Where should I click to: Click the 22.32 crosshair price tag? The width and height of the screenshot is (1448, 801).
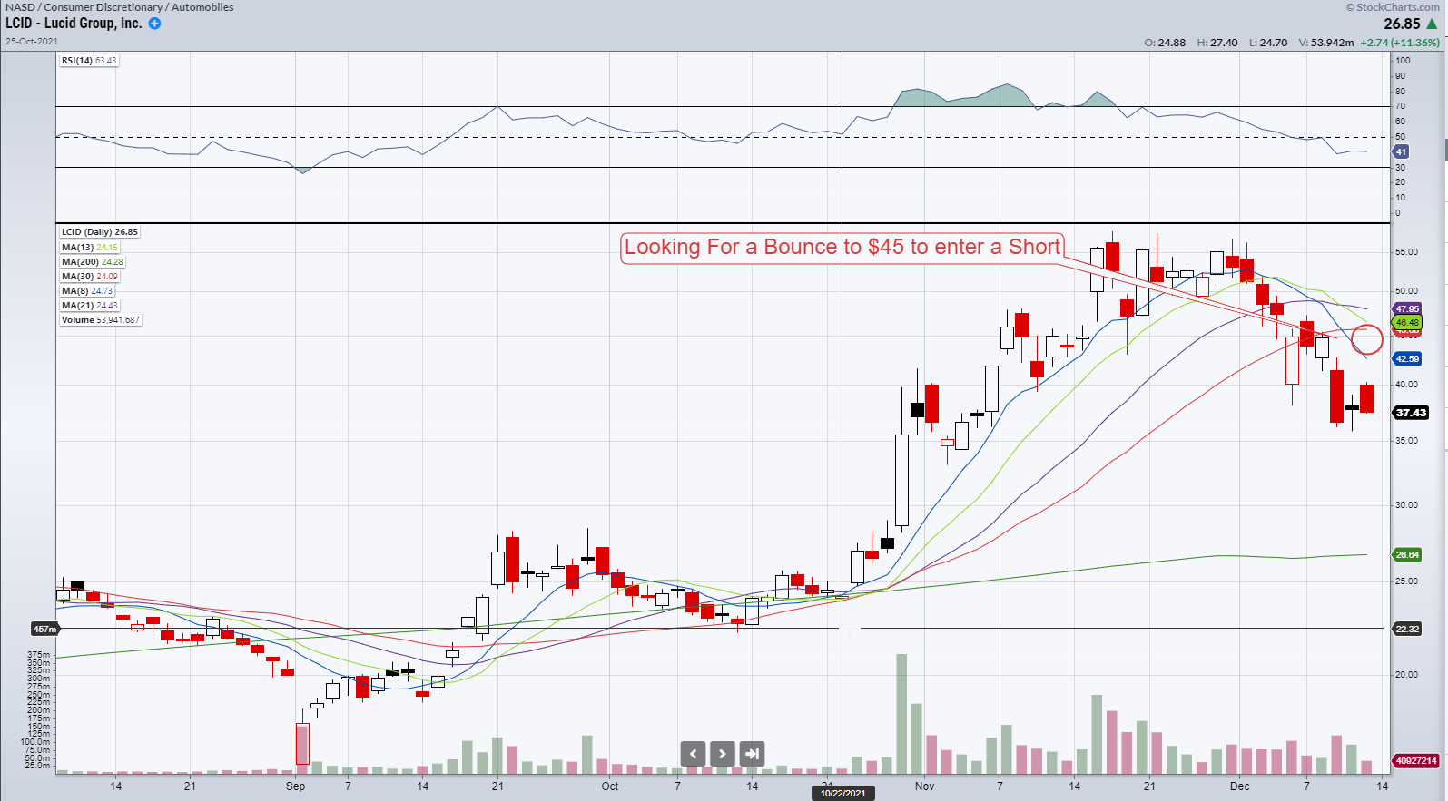tap(1407, 629)
